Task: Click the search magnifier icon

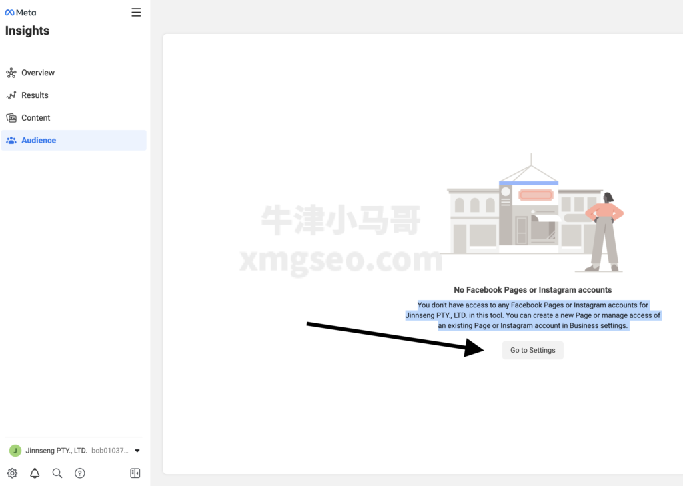Action: [57, 473]
